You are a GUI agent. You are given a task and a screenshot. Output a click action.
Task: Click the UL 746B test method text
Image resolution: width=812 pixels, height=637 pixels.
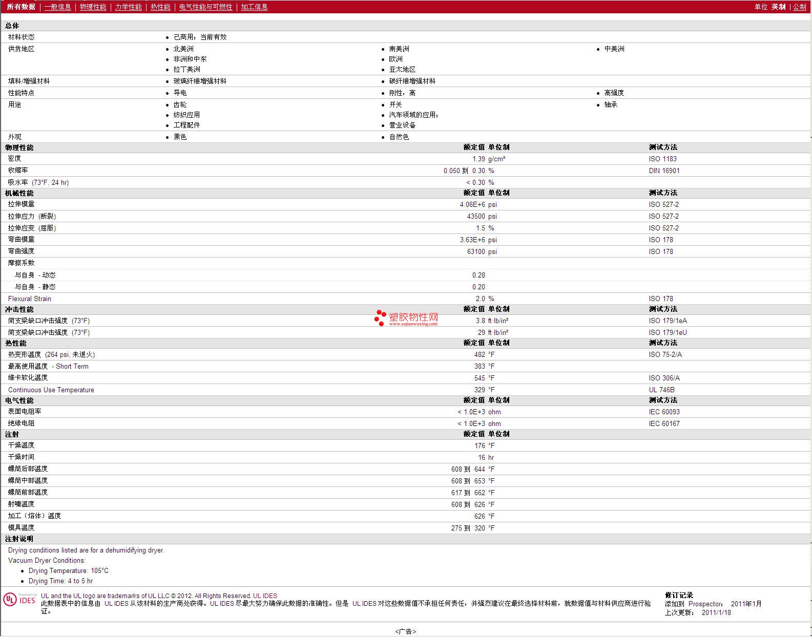click(x=661, y=390)
